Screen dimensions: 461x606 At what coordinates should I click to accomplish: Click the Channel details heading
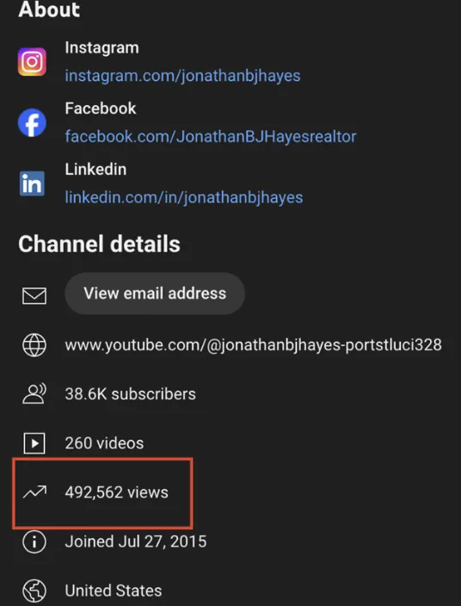pyautogui.click(x=99, y=244)
